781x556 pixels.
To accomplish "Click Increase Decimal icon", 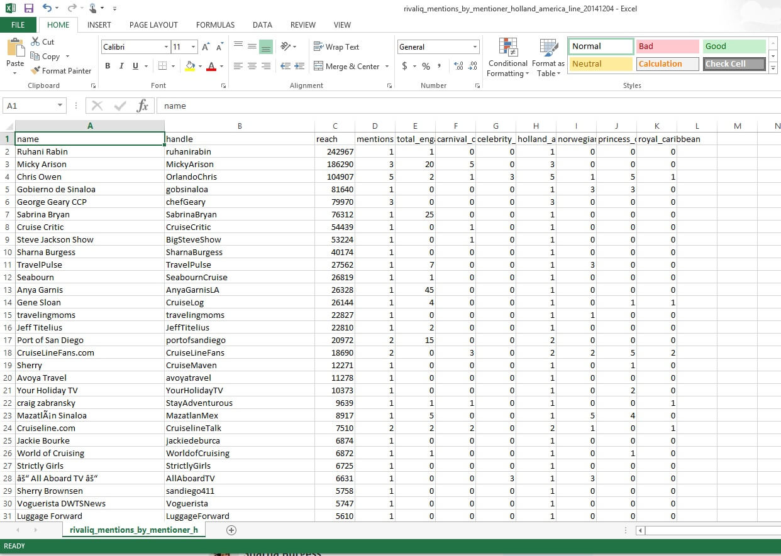I will pos(458,66).
